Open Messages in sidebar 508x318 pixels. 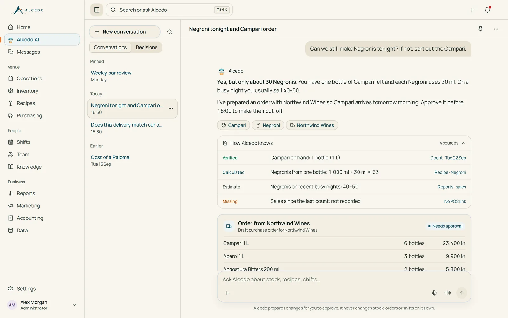pyautogui.click(x=42, y=52)
